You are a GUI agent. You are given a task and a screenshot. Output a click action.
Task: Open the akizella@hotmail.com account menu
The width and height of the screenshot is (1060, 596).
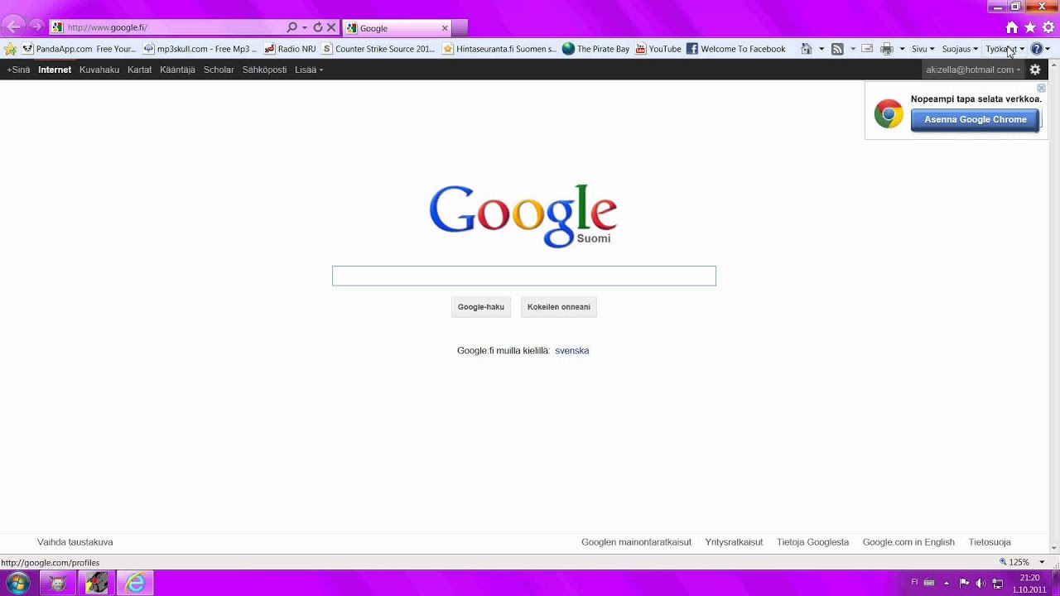(x=973, y=70)
